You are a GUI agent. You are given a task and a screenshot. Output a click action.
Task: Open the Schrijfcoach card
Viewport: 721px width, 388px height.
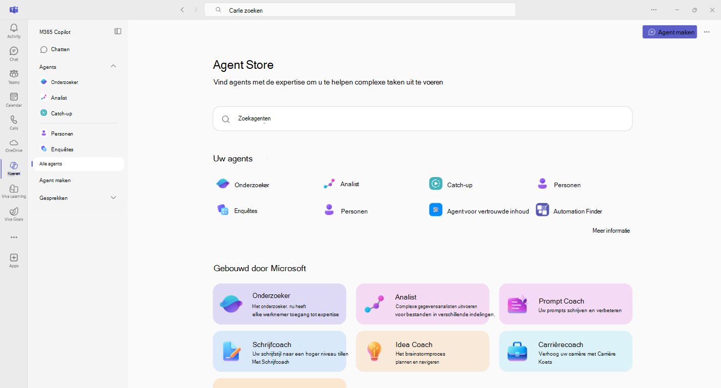[279, 352]
